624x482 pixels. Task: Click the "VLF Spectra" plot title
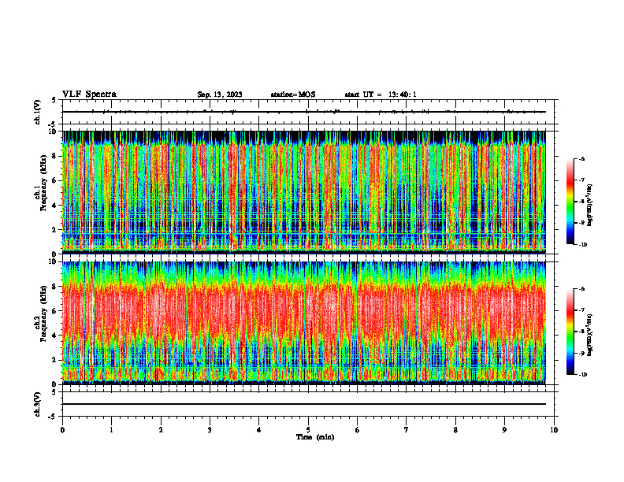89,95
